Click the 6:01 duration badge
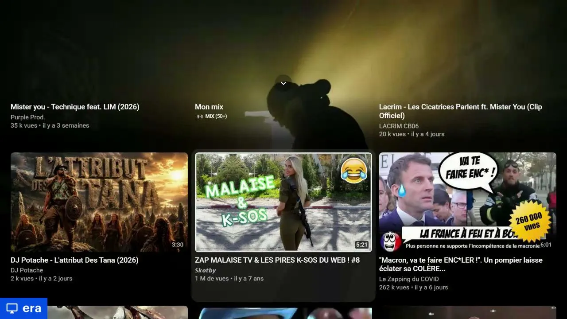Screen dimensions: 567x319 546,245
